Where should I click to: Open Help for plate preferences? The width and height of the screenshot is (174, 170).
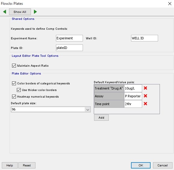(10, 165)
